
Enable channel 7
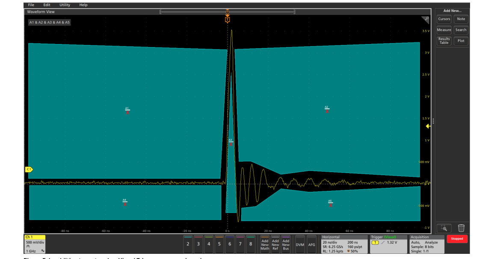(x=240, y=244)
